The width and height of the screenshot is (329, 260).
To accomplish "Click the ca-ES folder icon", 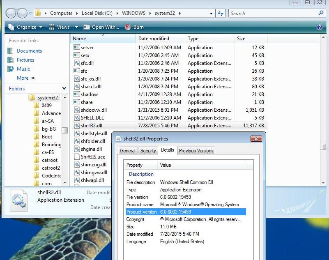I will click(x=37, y=152).
